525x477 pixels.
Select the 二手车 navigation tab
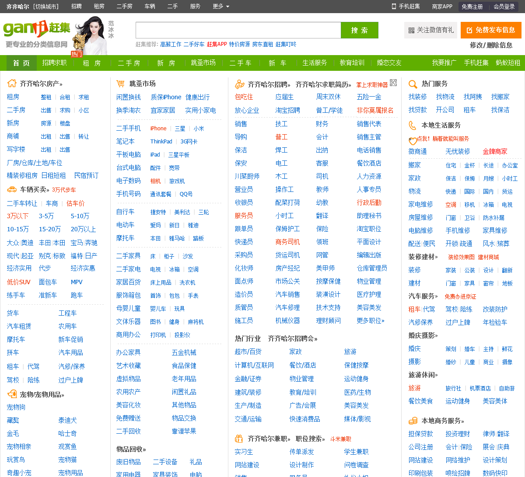click(x=240, y=63)
